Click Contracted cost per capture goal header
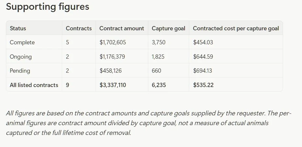Image resolution: width=302 pixels, height=147 pixels. click(x=236, y=28)
